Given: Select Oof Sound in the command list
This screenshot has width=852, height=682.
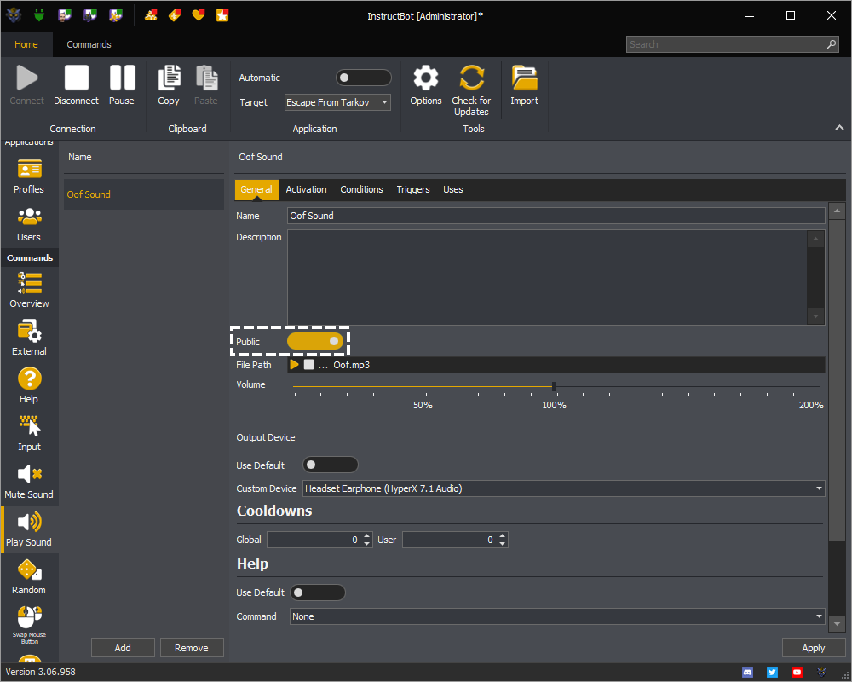Looking at the screenshot, I should click(x=144, y=194).
